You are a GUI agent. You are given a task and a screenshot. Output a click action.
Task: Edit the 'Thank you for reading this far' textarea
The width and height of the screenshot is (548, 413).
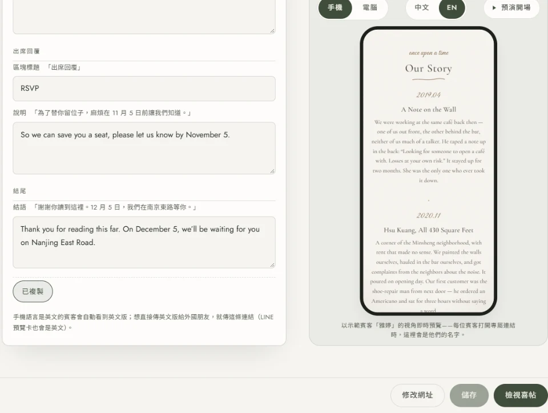[x=144, y=242]
